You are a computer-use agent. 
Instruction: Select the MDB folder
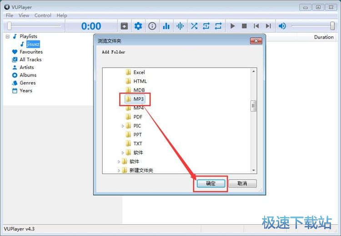[x=139, y=90]
